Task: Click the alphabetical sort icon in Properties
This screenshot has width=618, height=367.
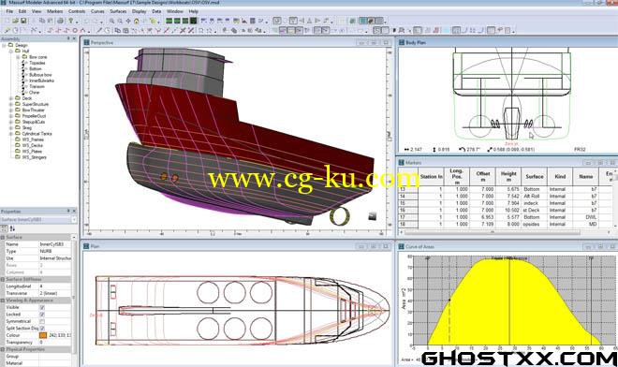Action: [12, 228]
